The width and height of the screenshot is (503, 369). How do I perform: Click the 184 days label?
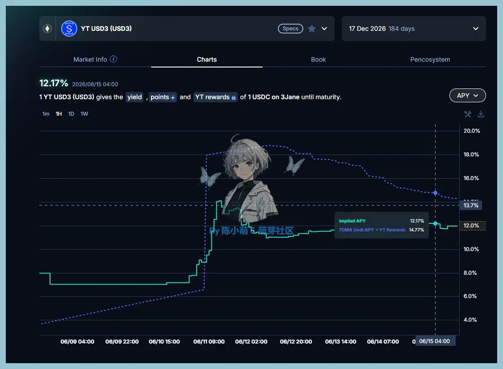(x=402, y=29)
